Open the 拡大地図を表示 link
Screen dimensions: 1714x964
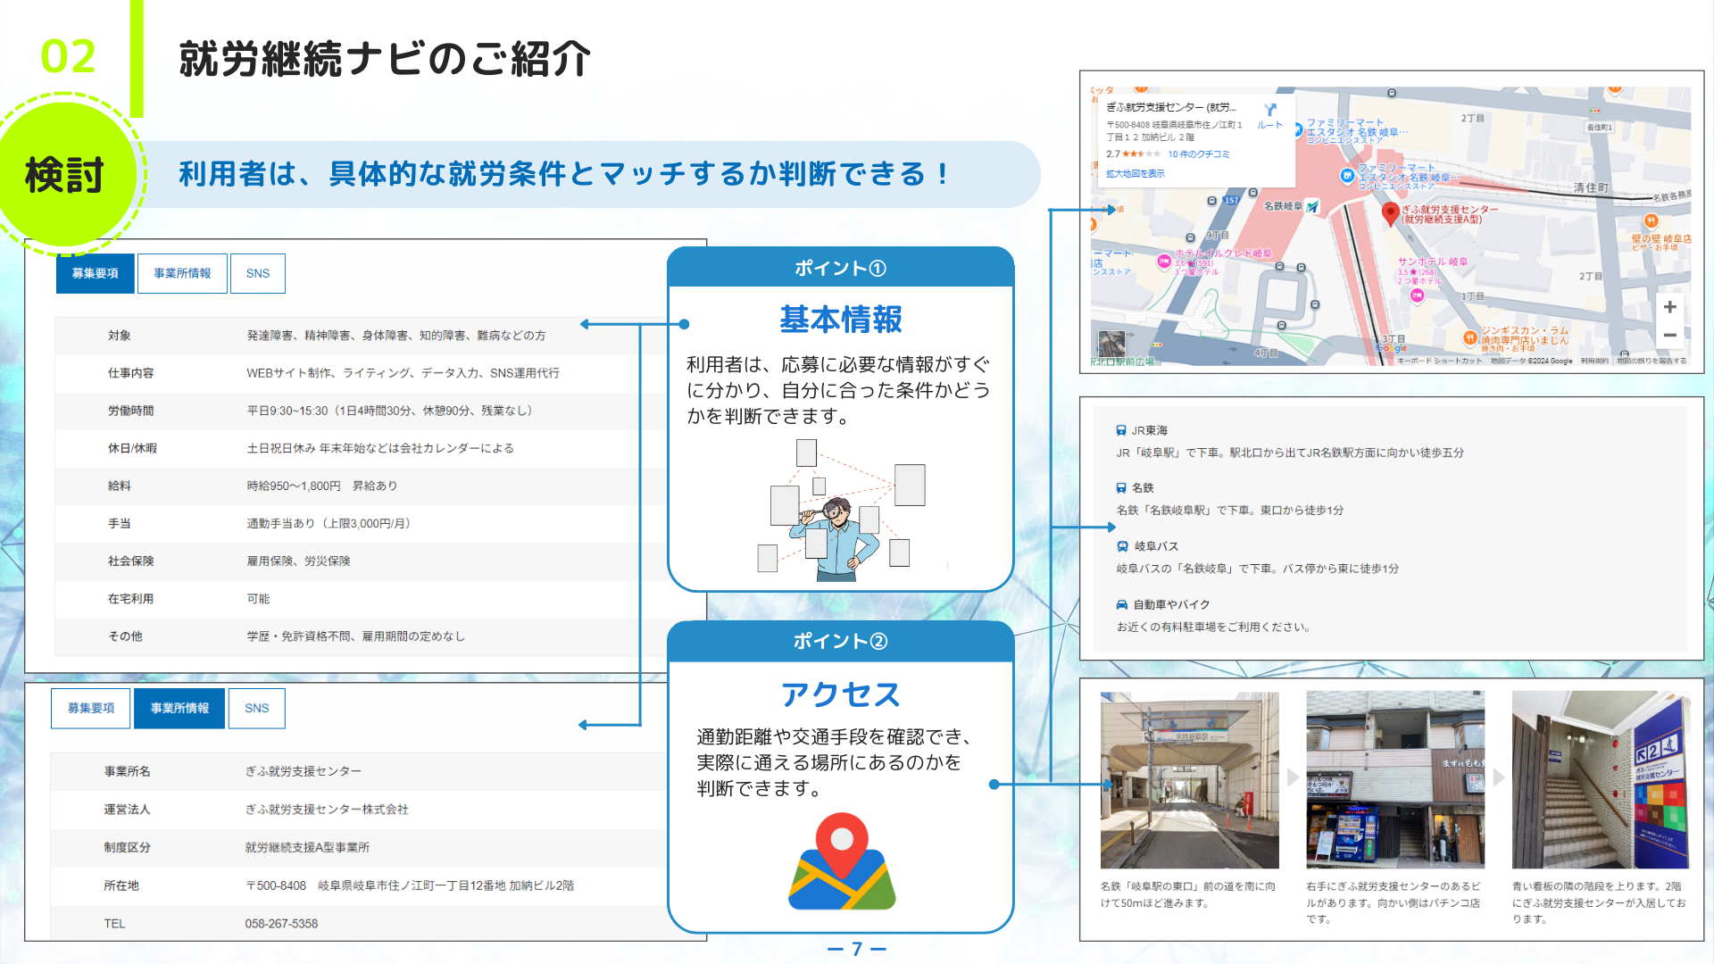[x=1135, y=174]
